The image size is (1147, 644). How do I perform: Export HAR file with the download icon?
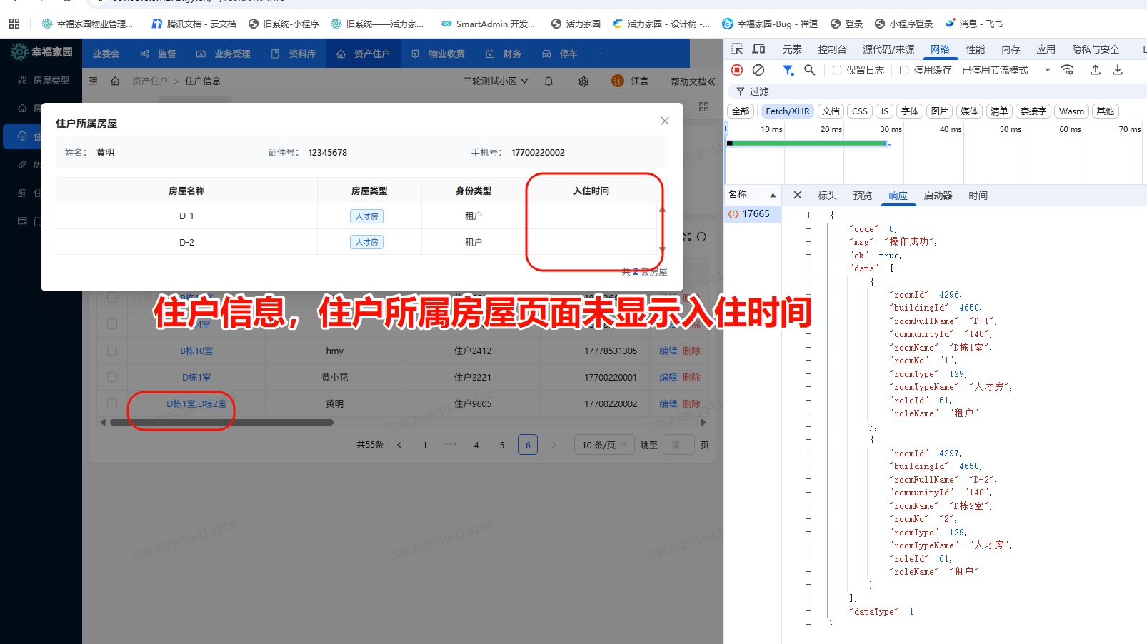(1118, 69)
